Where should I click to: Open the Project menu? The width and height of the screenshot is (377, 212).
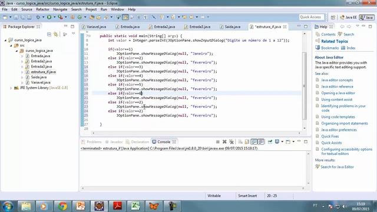coord(91,9)
